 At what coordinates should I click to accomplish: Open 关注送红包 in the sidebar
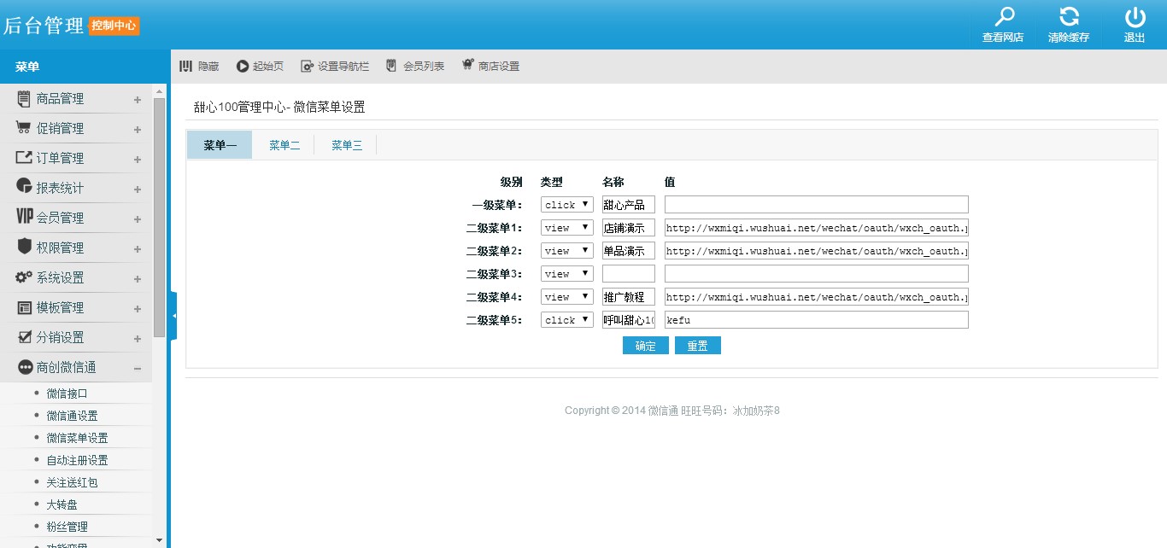tap(73, 482)
